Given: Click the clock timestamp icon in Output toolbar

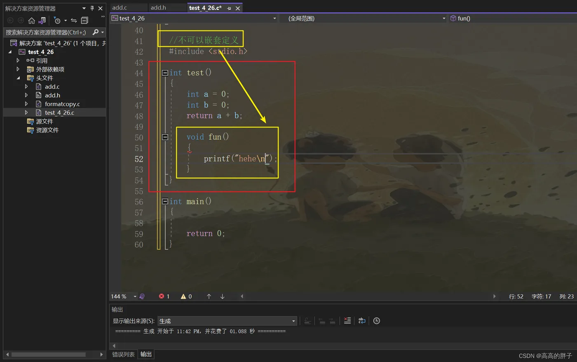Looking at the screenshot, I should click(377, 321).
